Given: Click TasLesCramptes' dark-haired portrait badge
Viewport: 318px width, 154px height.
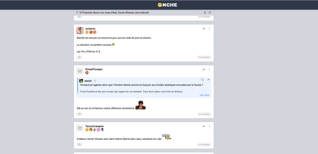Looking at the screenshot, I should pos(102,130).
